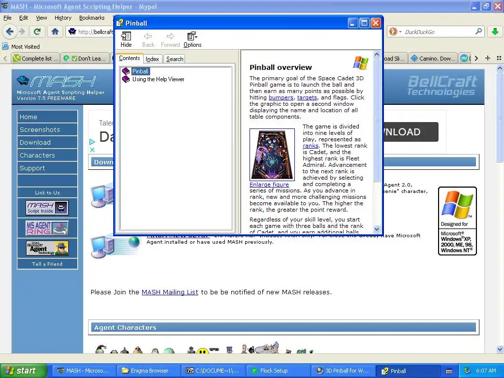Open the Options menu in Pinball help
The image size is (504, 378).
192,40
